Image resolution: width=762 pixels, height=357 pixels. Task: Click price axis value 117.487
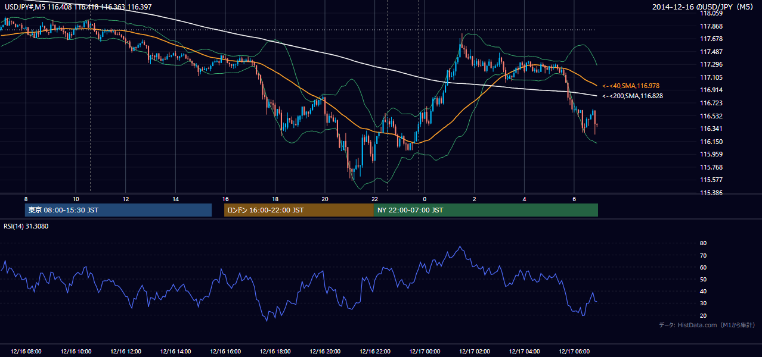(x=711, y=52)
